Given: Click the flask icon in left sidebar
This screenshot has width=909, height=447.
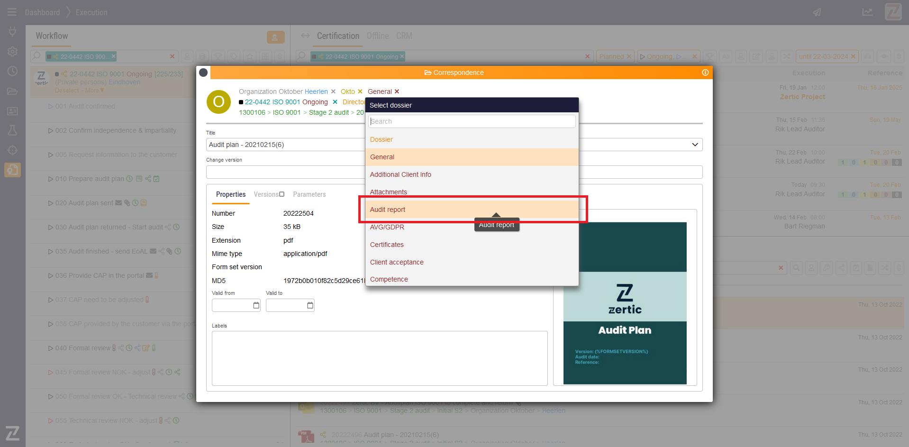Looking at the screenshot, I should [12, 130].
